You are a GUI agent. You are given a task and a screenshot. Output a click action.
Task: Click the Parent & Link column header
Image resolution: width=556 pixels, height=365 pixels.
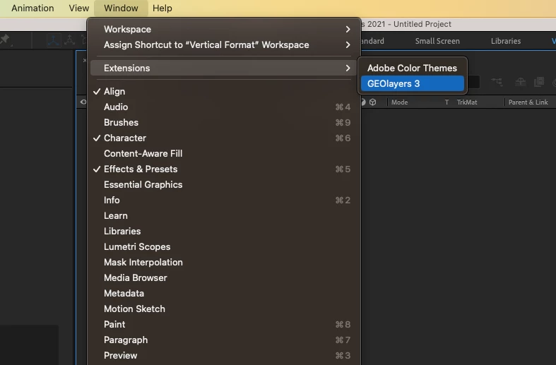528,102
